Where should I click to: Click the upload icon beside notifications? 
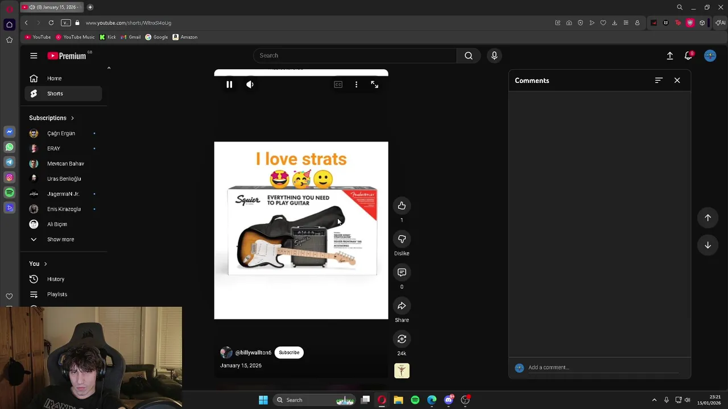coord(670,56)
